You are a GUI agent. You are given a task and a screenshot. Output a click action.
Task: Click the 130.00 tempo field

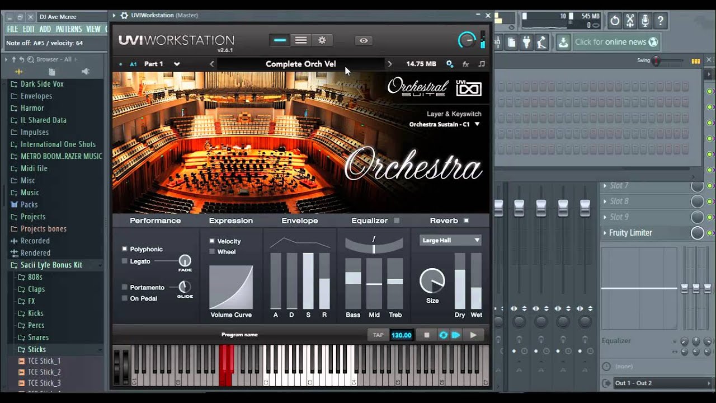401,335
